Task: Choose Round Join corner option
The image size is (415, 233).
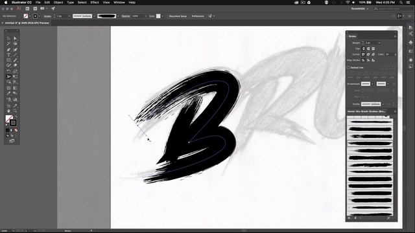Action: coord(368,54)
